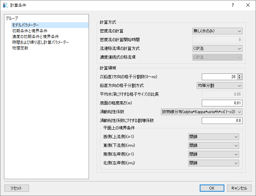
Task: Click the 流速移流項の計算方式 label
Action: pos(120,48)
